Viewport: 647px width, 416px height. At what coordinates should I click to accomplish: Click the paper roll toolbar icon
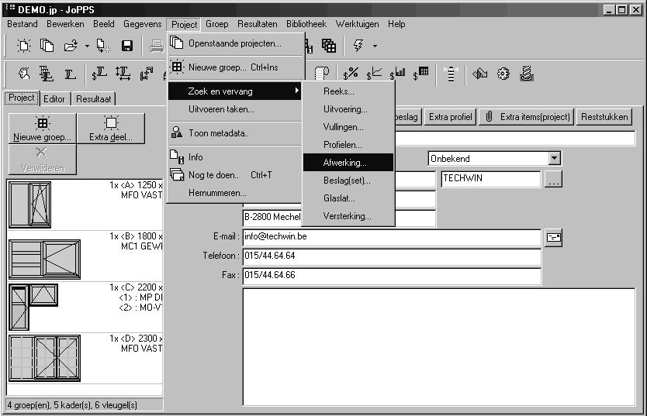click(322, 74)
